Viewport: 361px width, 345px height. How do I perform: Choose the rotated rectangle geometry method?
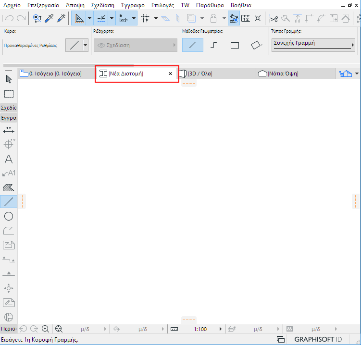256,45
